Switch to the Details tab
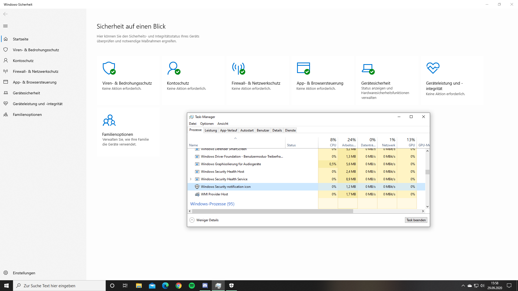 point(277,130)
